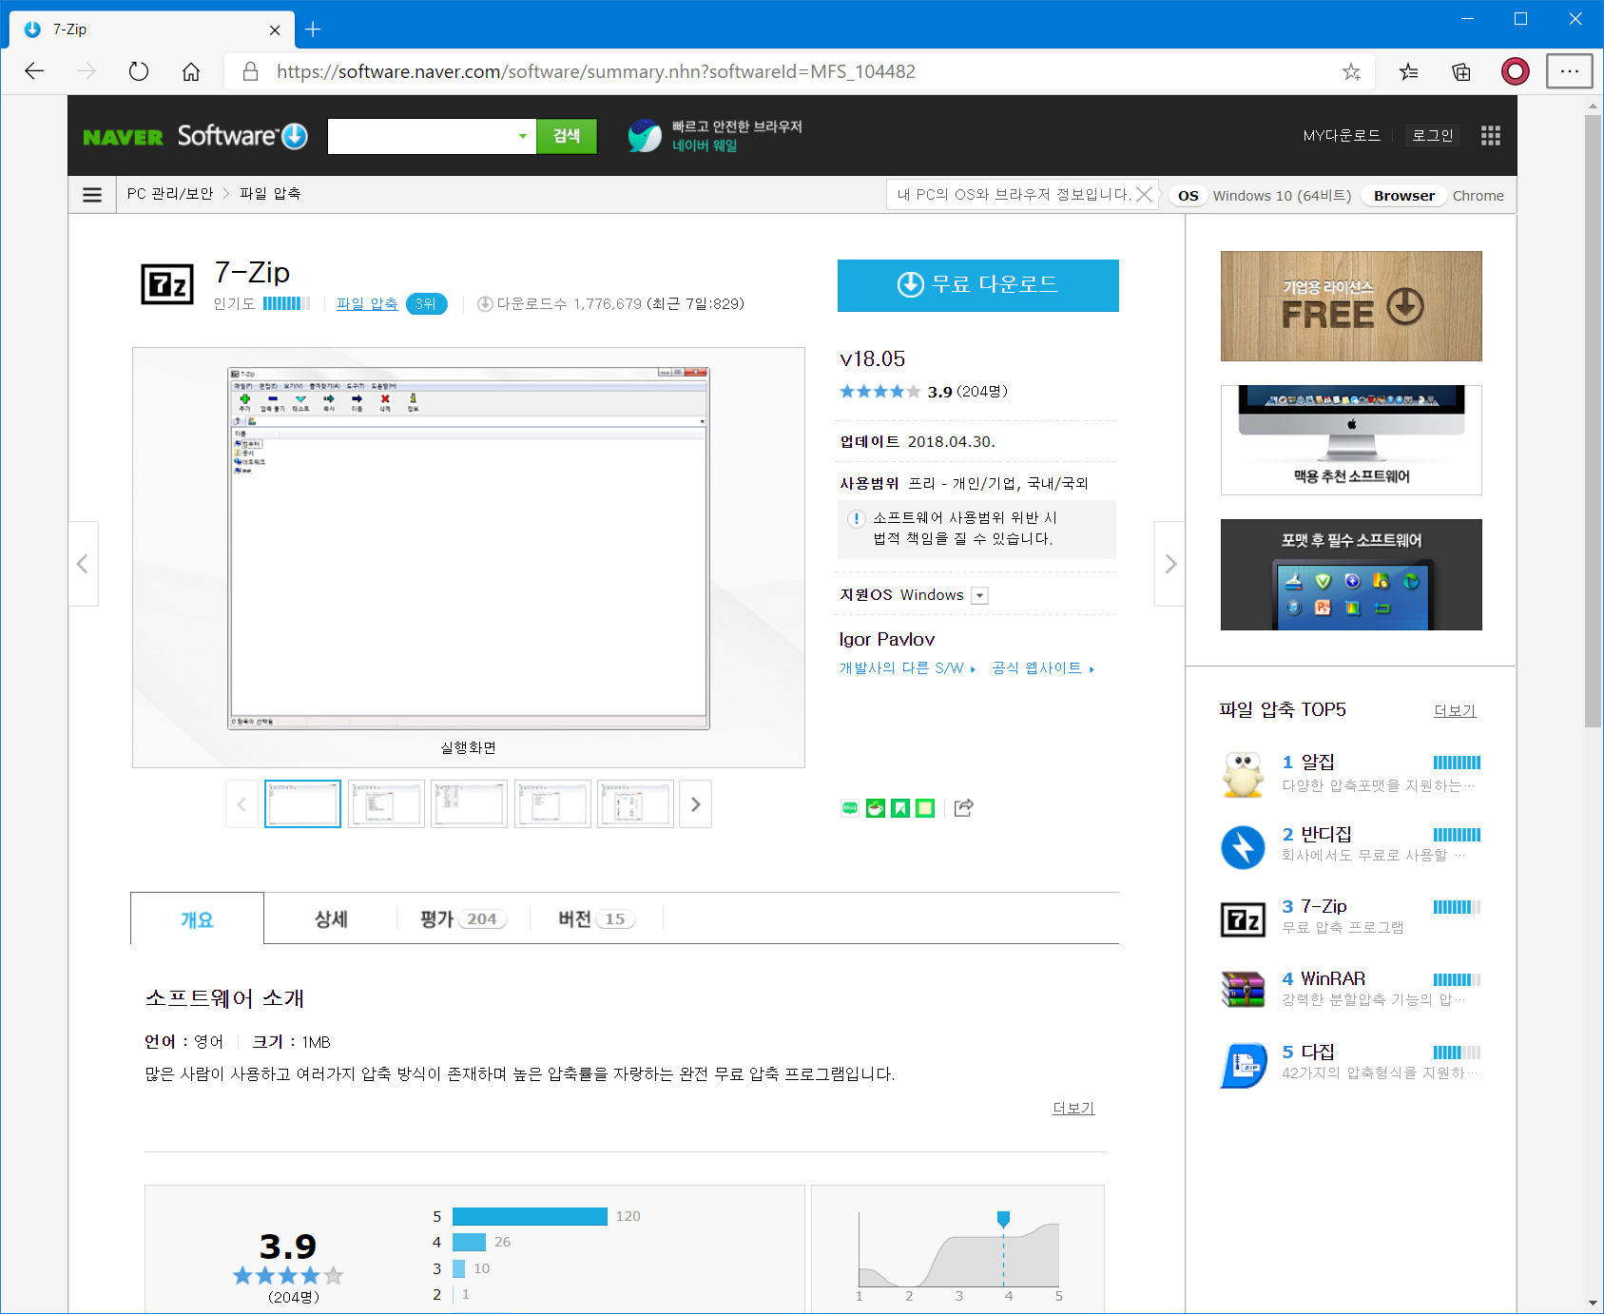Open 개발사의 다른 S/W link
Viewport: 1604px width, 1314px height.
tap(907, 668)
